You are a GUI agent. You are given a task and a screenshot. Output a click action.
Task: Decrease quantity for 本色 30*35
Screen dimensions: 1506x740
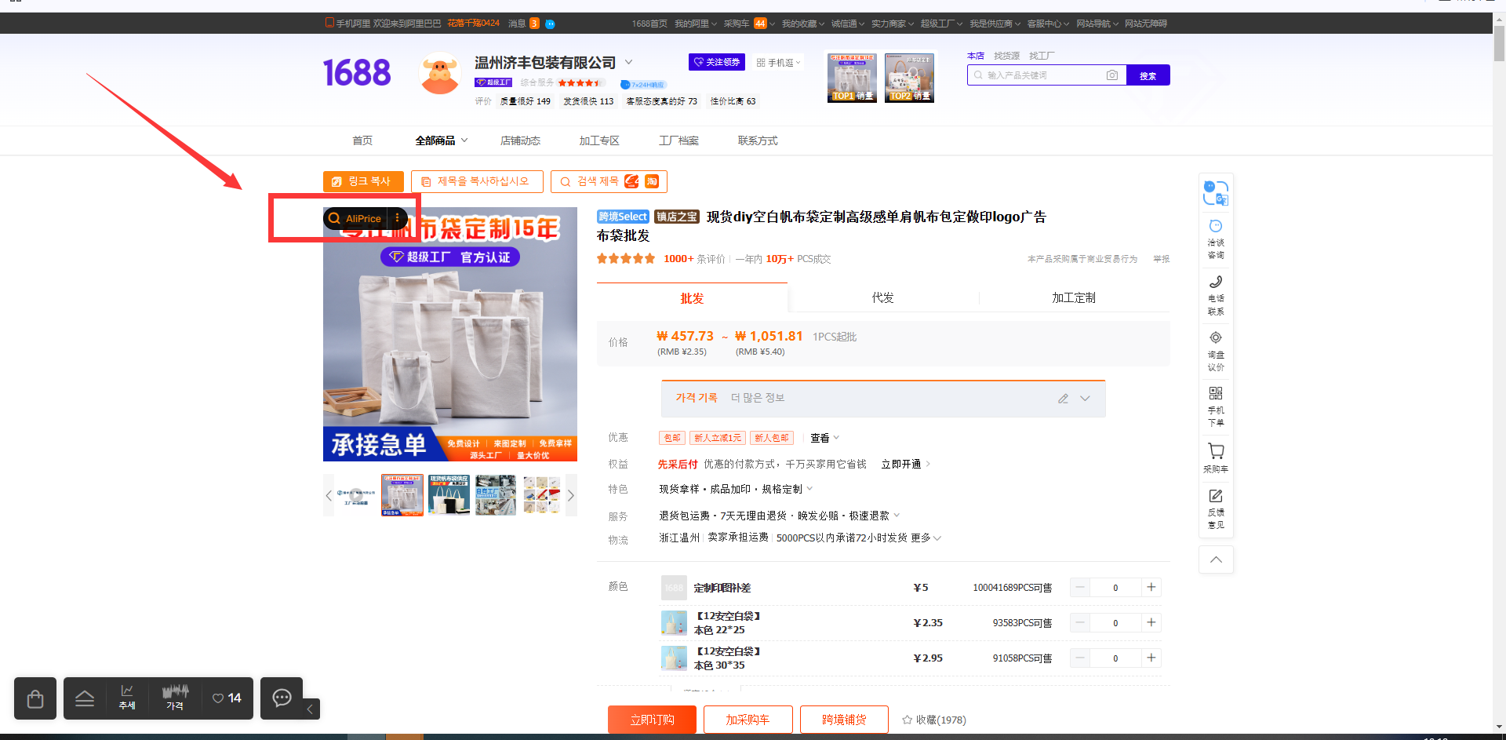pyautogui.click(x=1080, y=658)
